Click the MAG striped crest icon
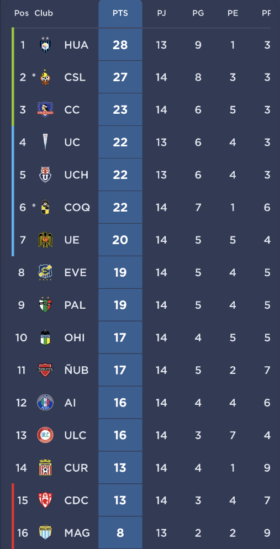This screenshot has height=549, width=280. pyautogui.click(x=45, y=532)
